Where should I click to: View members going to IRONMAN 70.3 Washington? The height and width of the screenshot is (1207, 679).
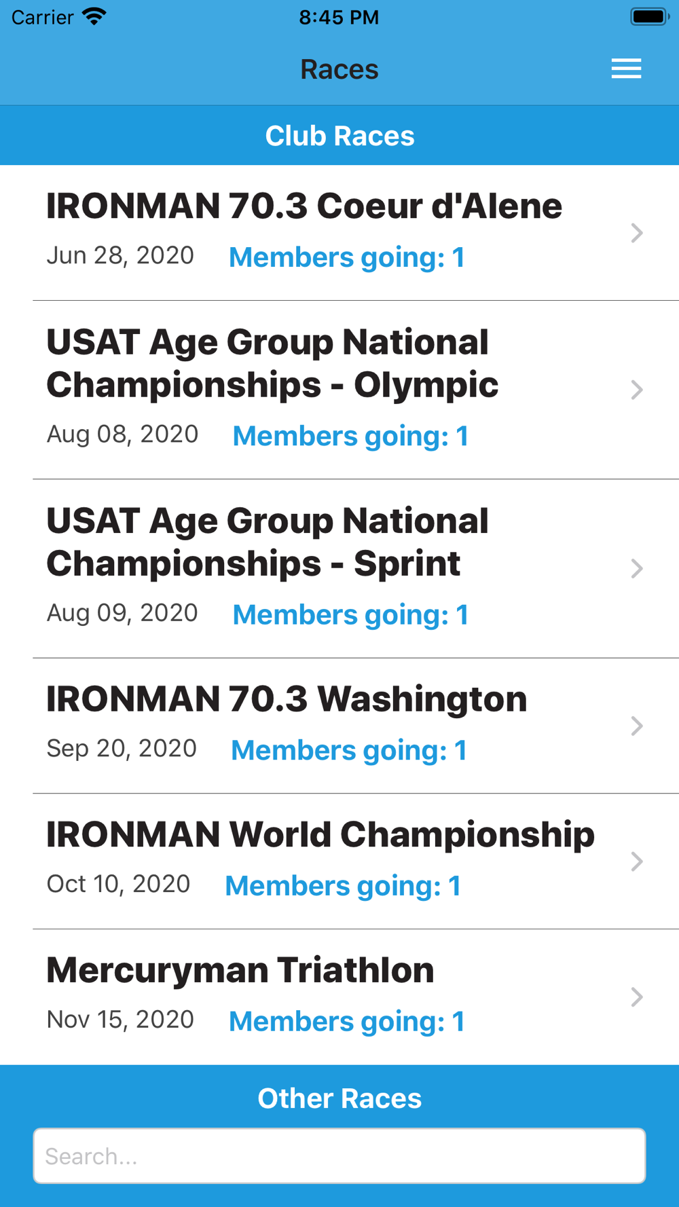[x=349, y=750]
